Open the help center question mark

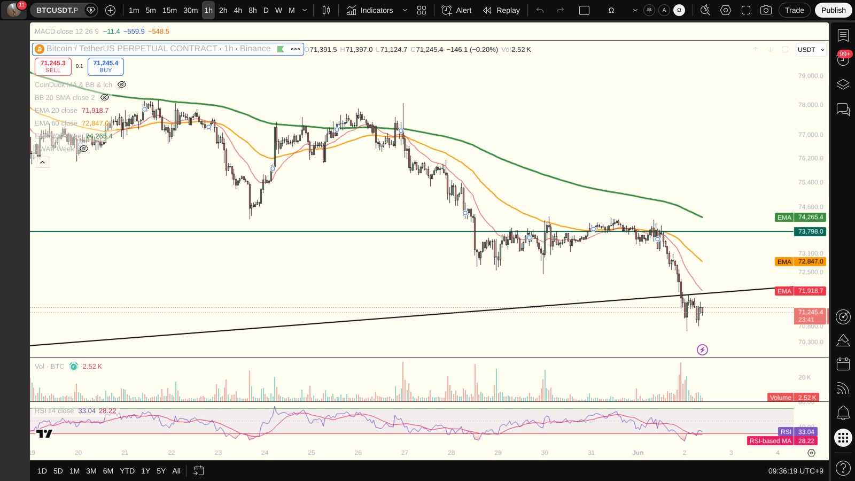[x=843, y=468]
